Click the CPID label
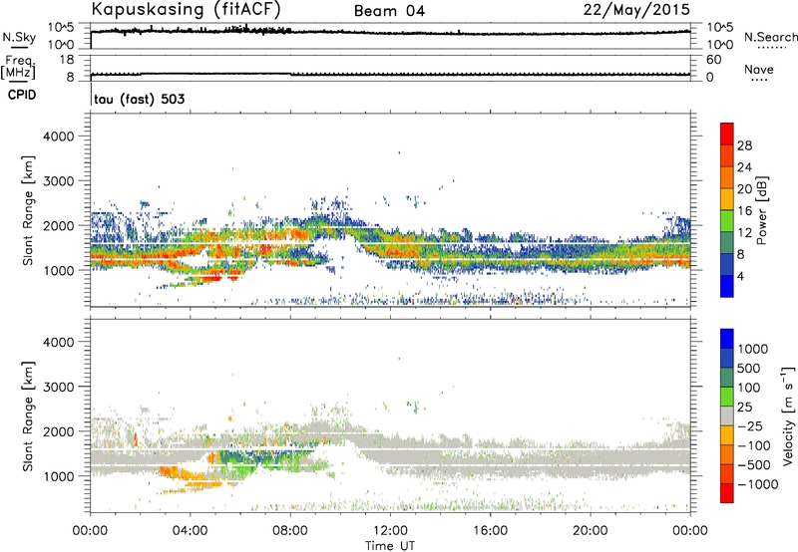Image resolution: width=798 pixels, height=552 pixels. (22, 95)
